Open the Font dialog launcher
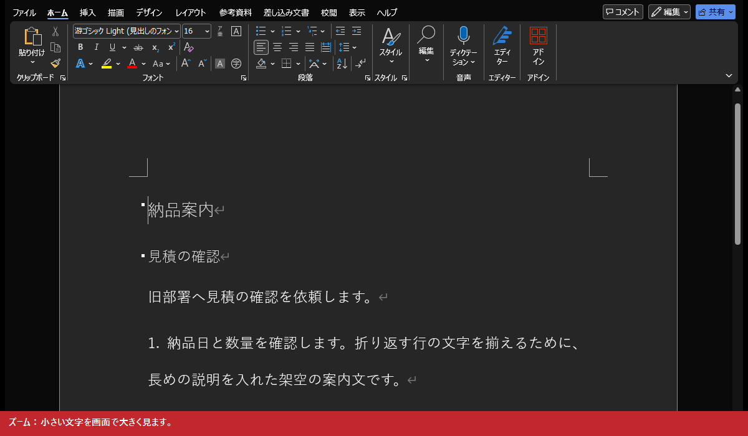Image resolution: width=748 pixels, height=436 pixels. tap(244, 78)
